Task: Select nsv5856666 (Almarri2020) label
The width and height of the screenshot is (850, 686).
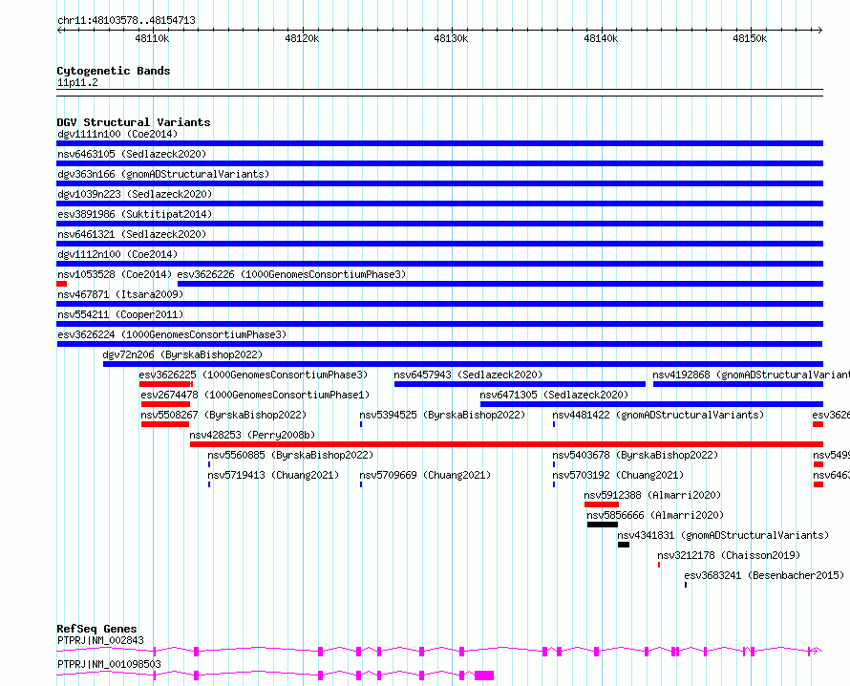Action: pyautogui.click(x=655, y=515)
